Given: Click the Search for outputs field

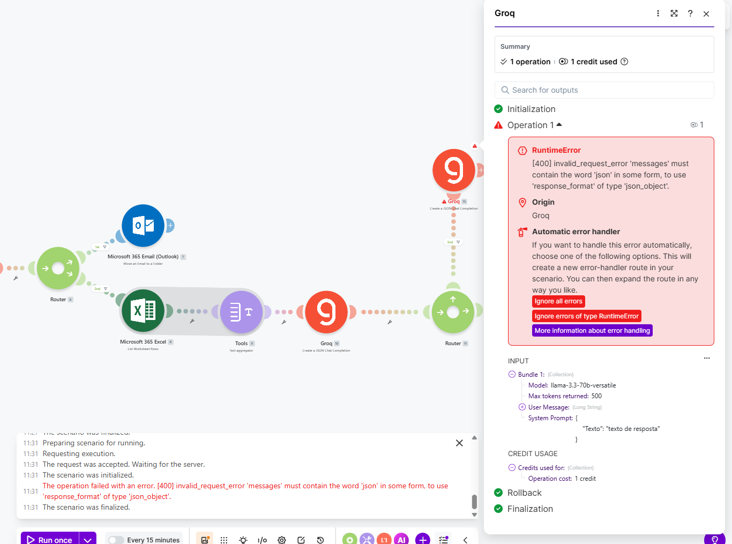Looking at the screenshot, I should (604, 90).
